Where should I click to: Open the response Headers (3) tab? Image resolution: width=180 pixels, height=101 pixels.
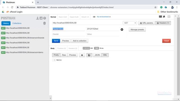[x=73, y=48]
